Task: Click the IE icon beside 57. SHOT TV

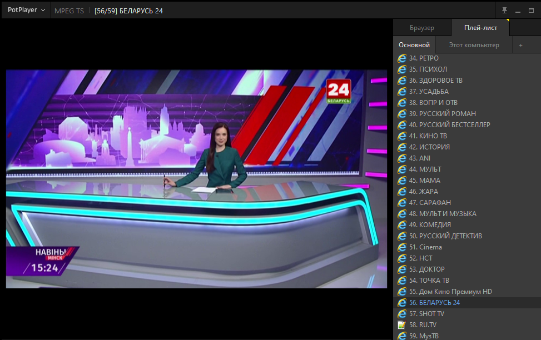Action: pyautogui.click(x=401, y=314)
